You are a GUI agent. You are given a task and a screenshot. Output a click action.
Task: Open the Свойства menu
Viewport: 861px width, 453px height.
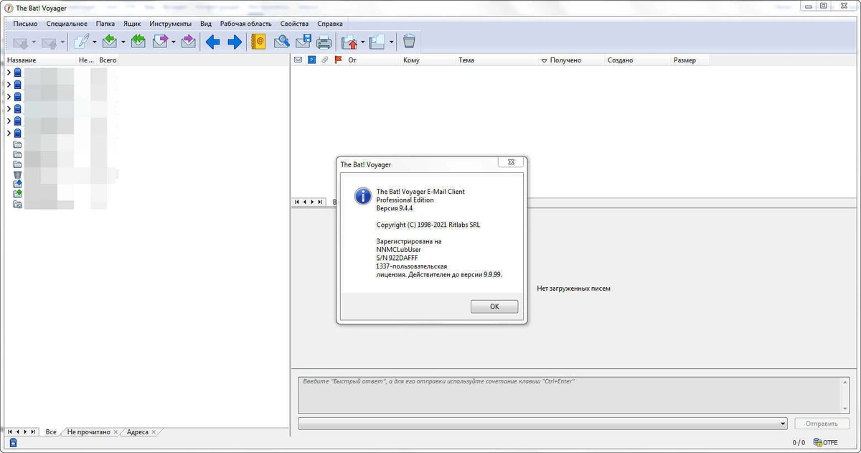pyautogui.click(x=294, y=24)
